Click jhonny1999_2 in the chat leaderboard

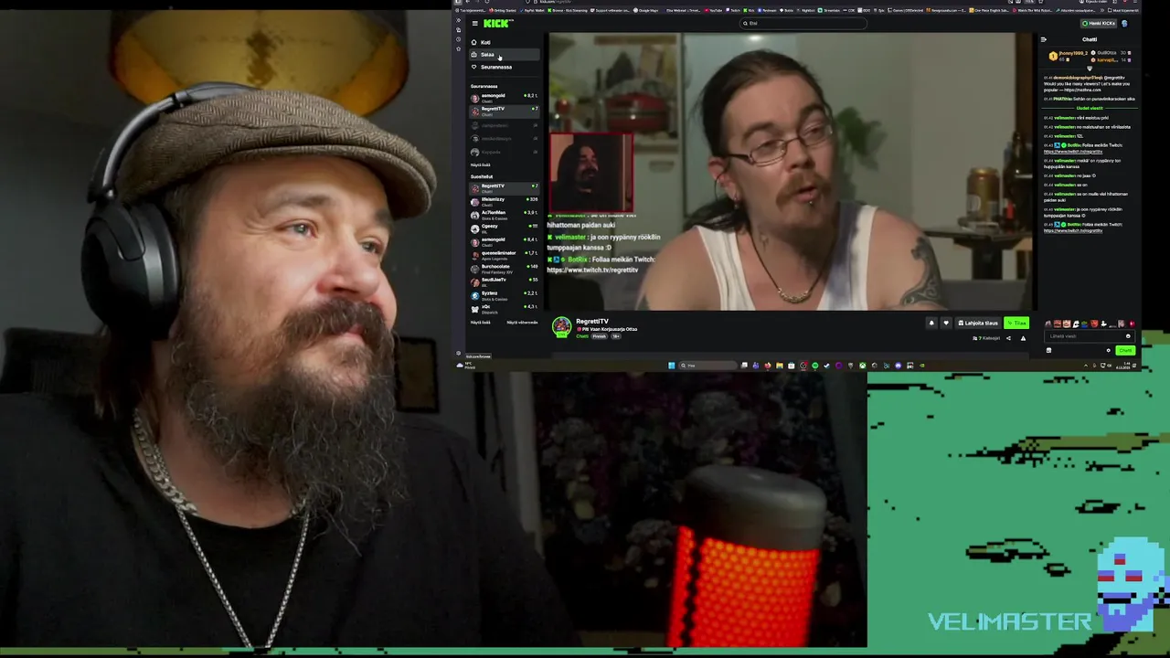tap(1073, 53)
